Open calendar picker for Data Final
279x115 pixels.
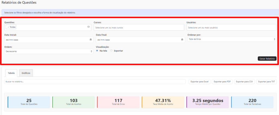182,40
